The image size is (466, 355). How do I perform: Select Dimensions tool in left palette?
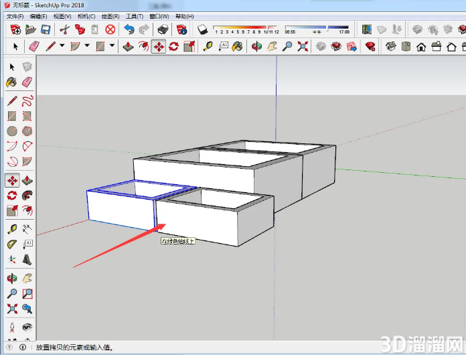pos(27,229)
